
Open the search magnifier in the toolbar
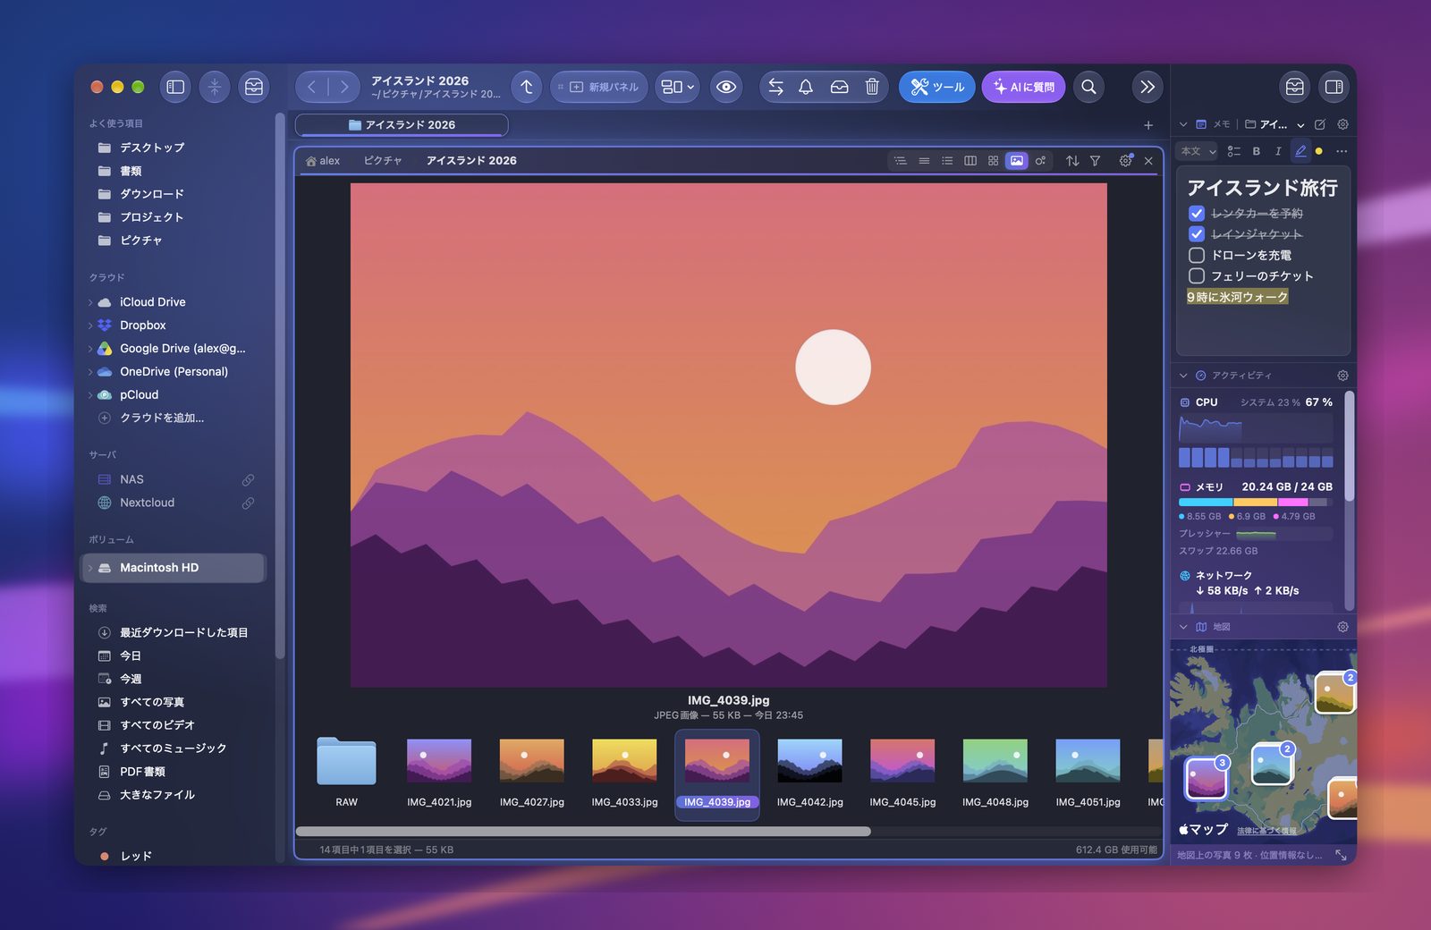pyautogui.click(x=1088, y=87)
